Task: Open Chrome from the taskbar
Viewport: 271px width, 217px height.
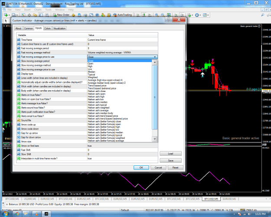Action: [x=17, y=214]
